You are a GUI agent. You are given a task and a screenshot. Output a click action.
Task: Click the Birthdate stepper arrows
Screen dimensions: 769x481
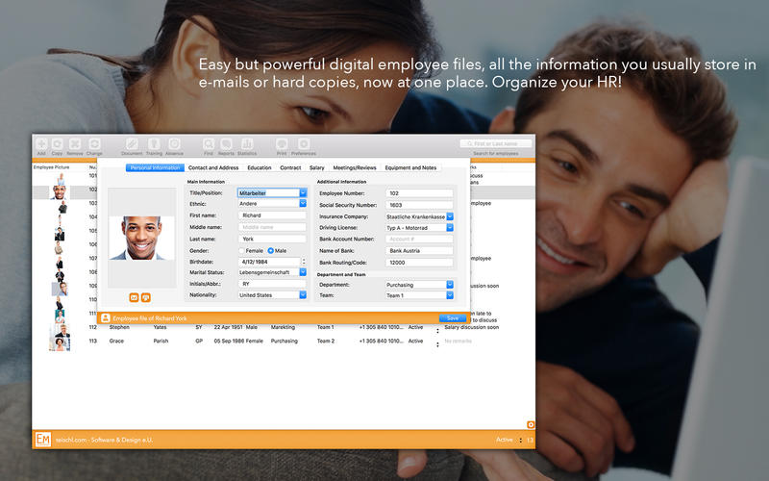pyautogui.click(x=304, y=262)
